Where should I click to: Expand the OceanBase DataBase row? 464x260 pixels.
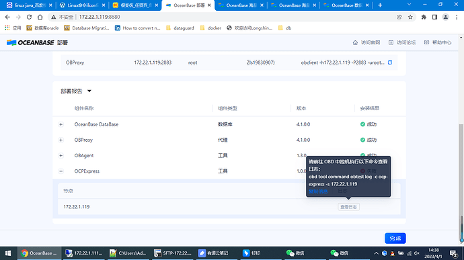[x=61, y=124]
